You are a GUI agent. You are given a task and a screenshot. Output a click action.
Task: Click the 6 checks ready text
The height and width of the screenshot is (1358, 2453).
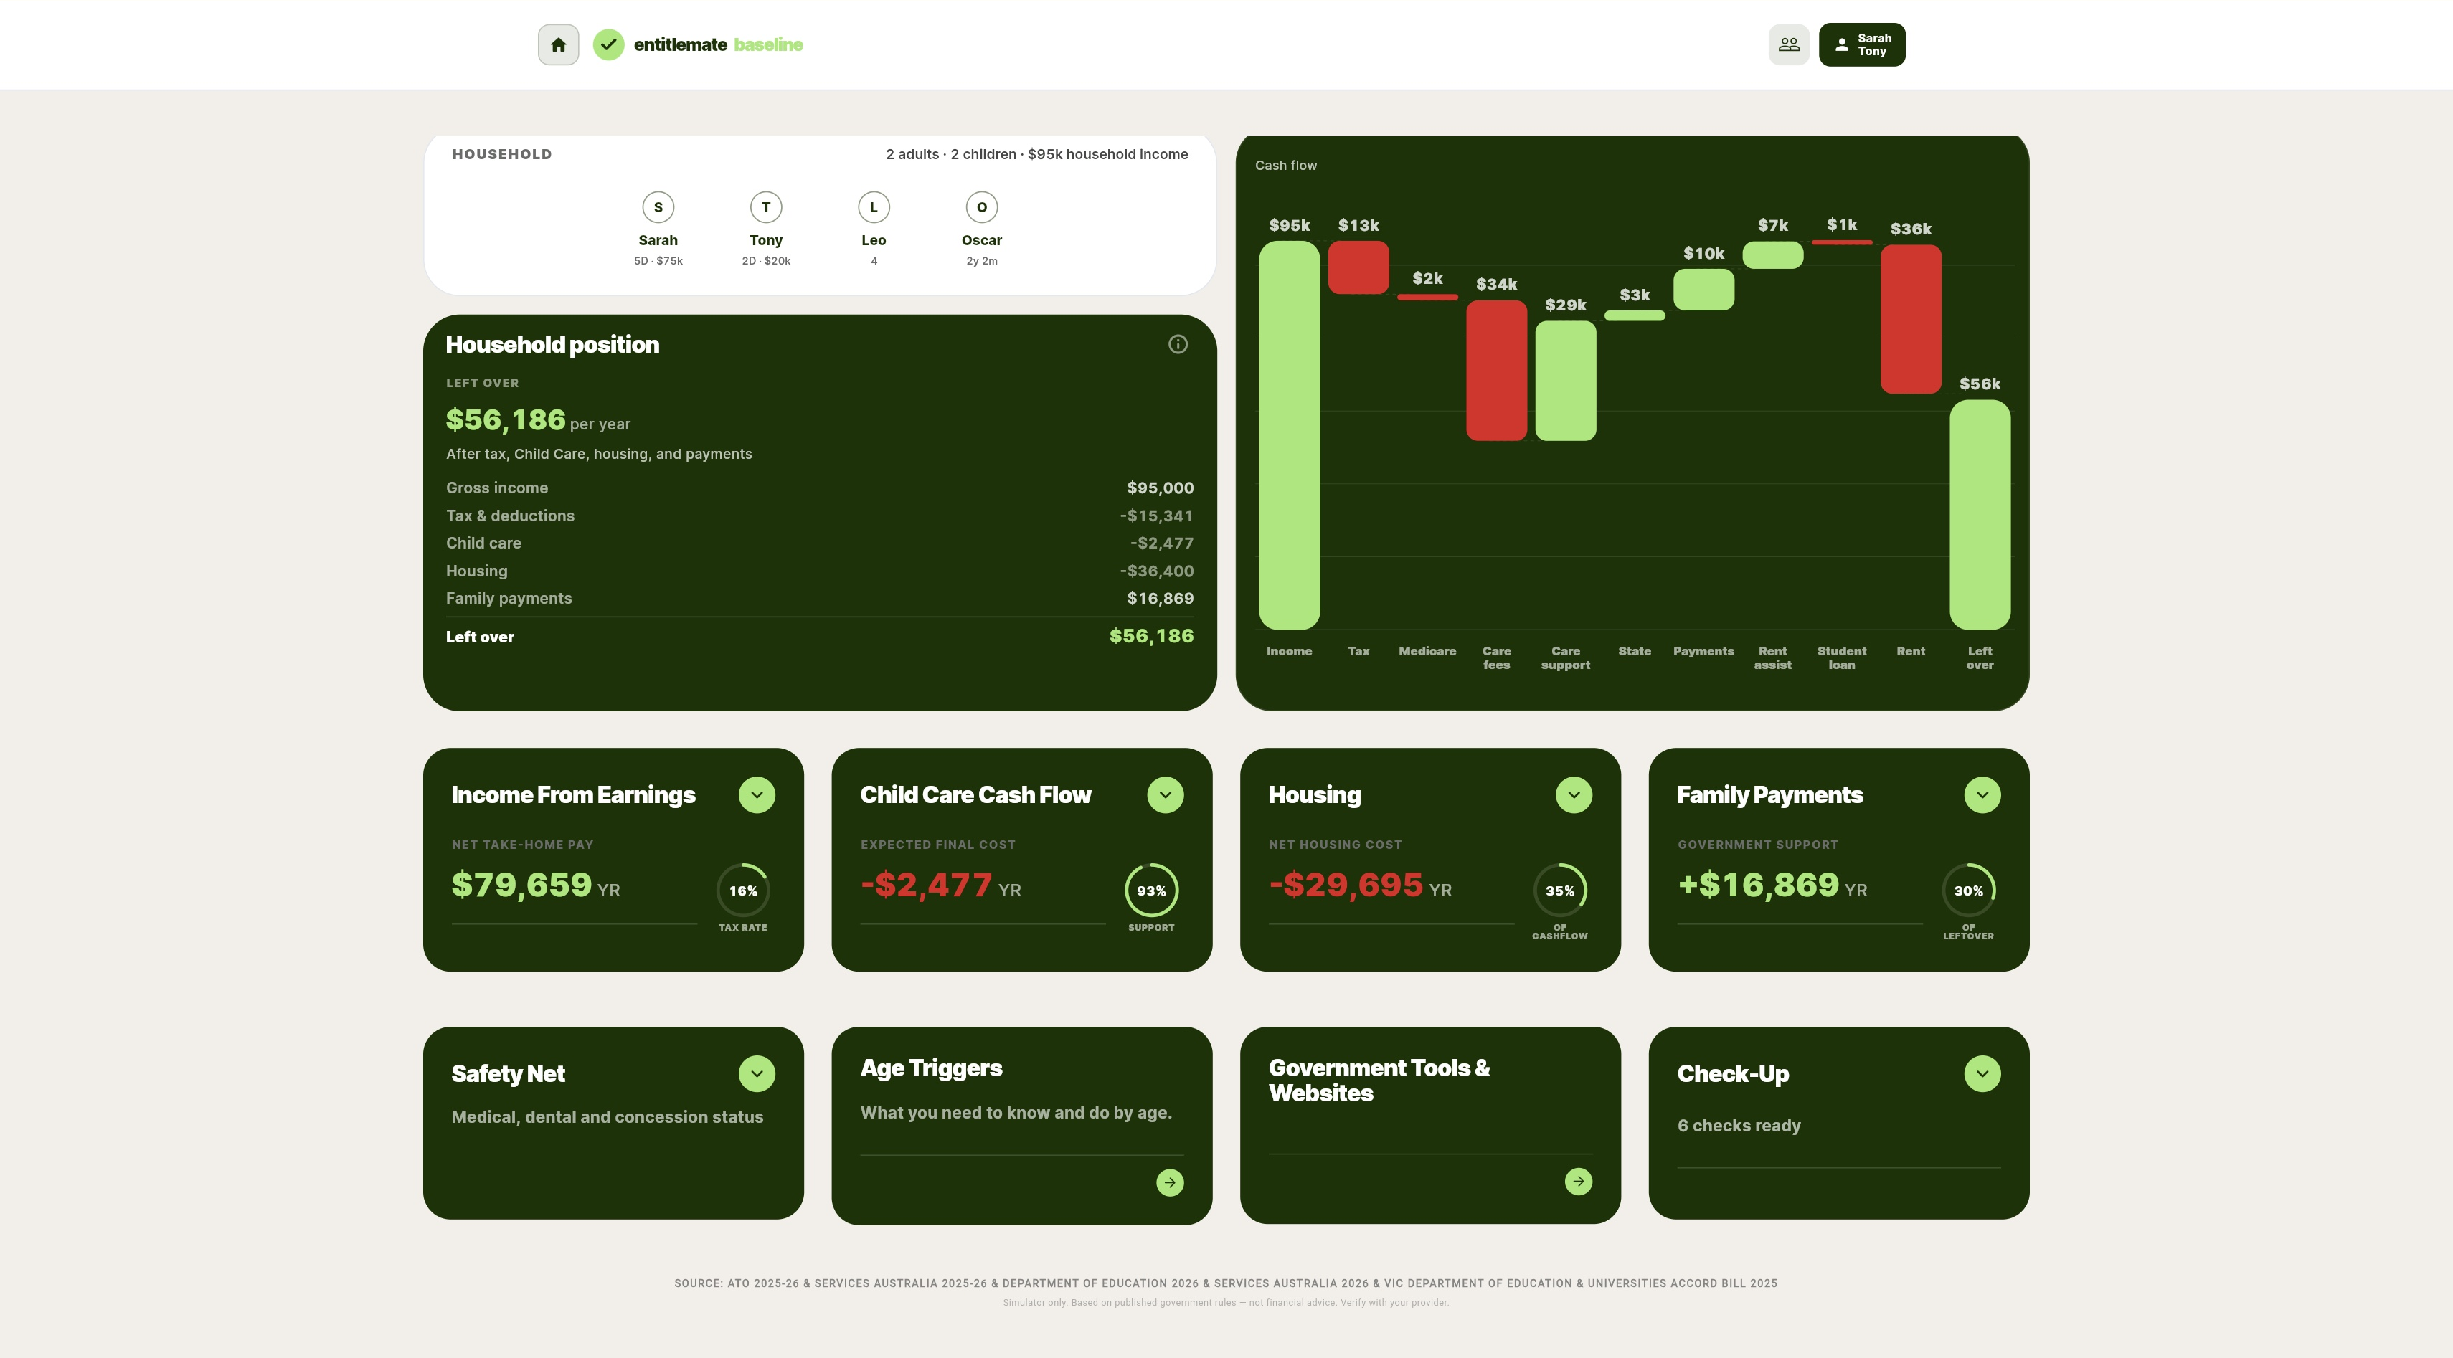(x=1739, y=1126)
